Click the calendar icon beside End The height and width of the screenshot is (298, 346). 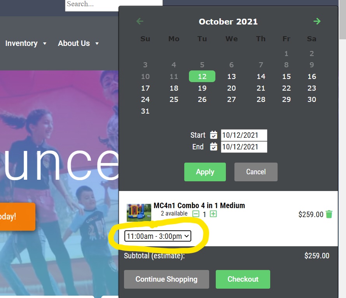(213, 147)
